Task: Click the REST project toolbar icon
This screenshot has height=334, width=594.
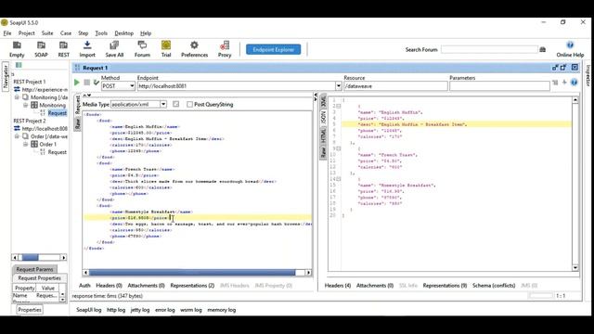Action: [64, 49]
